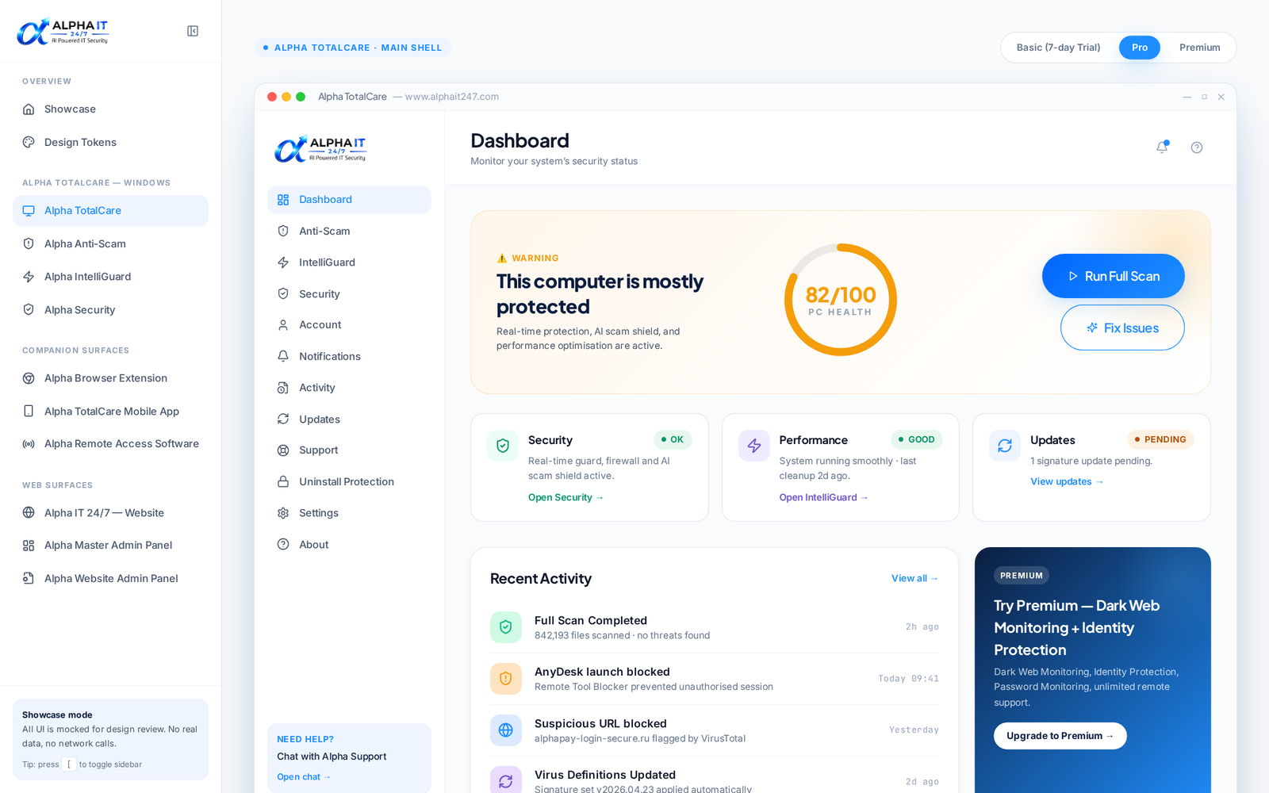Click the Updates card refresh icon
1269x793 pixels.
click(1005, 446)
